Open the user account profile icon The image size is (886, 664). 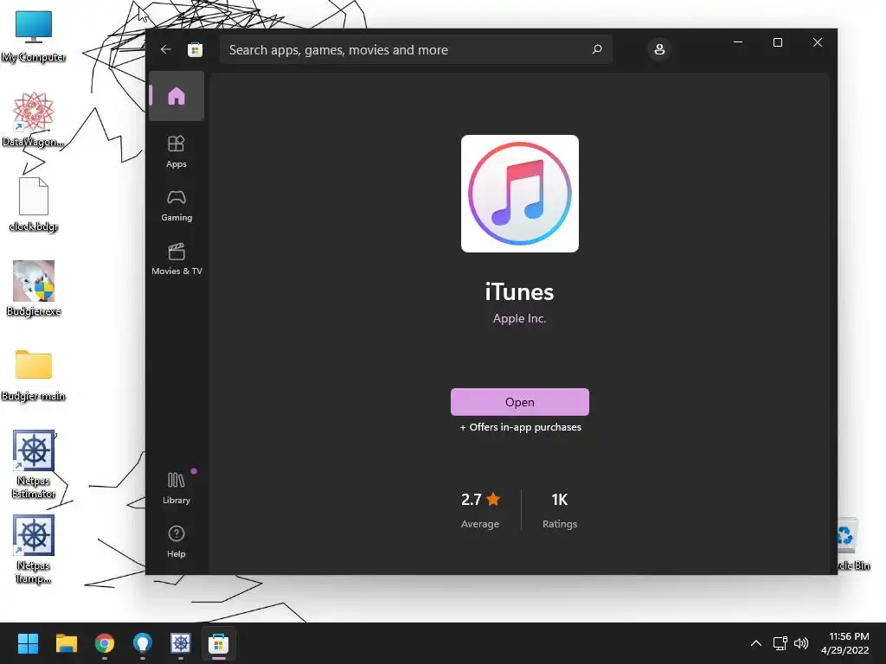tap(658, 49)
